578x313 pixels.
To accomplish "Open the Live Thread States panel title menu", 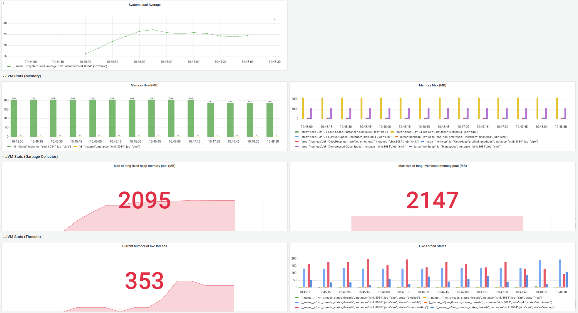I will pyautogui.click(x=433, y=246).
